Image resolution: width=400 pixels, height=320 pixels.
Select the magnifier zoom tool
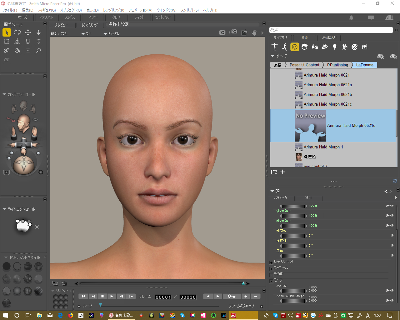click(x=38, y=50)
